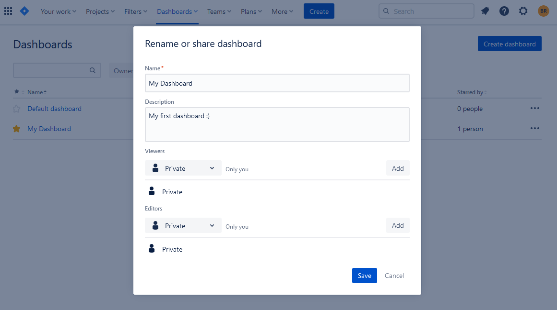Open the More menu
557x310 pixels.
[x=283, y=11]
